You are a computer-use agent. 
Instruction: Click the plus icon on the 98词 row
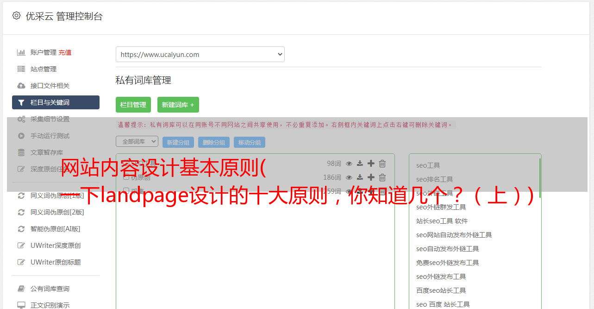click(x=371, y=164)
